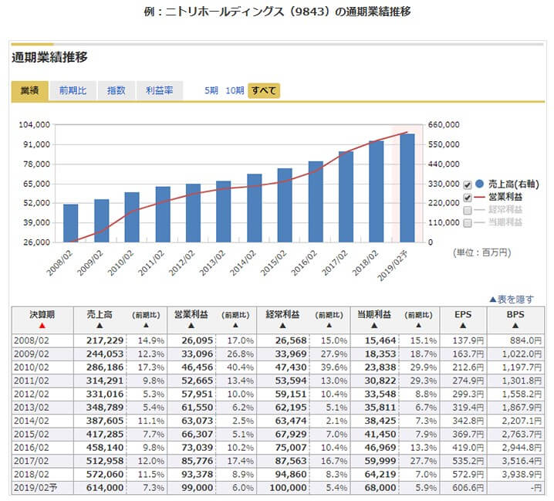Click sales value 217,229
This screenshot has height=501, width=554.
click(x=105, y=341)
